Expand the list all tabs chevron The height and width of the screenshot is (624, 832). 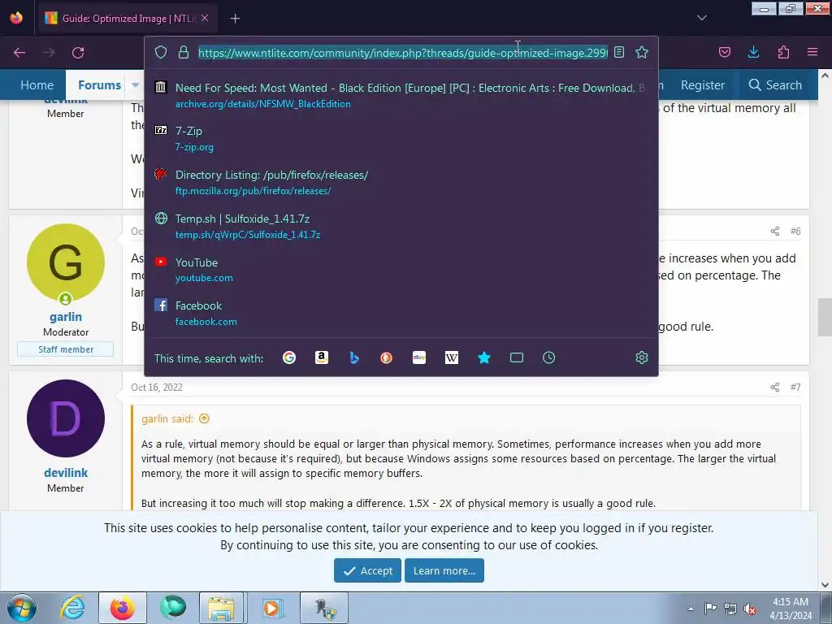point(701,18)
